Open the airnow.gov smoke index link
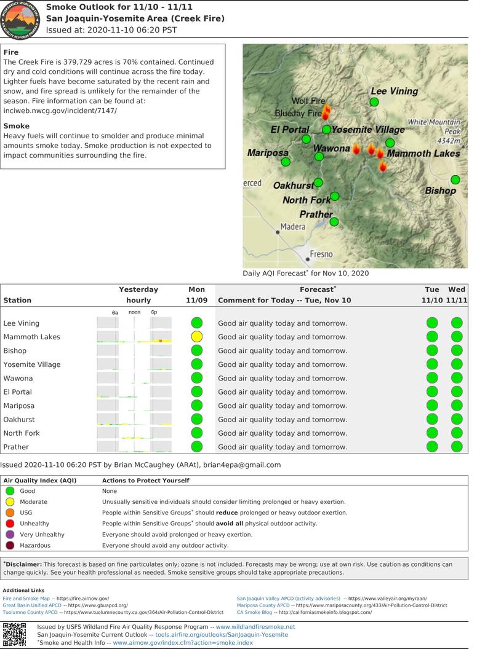477x649 pixels. point(183,643)
